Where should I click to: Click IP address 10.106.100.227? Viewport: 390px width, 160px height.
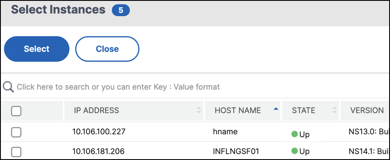click(99, 131)
